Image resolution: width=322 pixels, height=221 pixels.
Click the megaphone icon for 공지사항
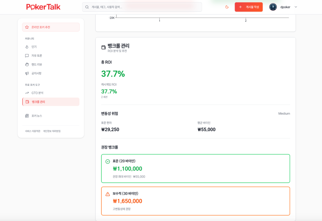27,73
